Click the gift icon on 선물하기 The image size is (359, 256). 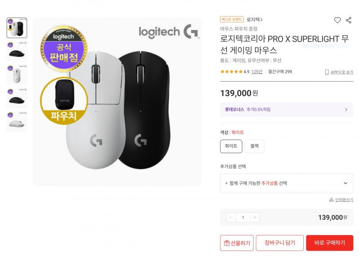(227, 243)
